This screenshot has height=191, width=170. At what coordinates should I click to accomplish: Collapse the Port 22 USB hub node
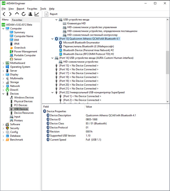click(x=52, y=93)
